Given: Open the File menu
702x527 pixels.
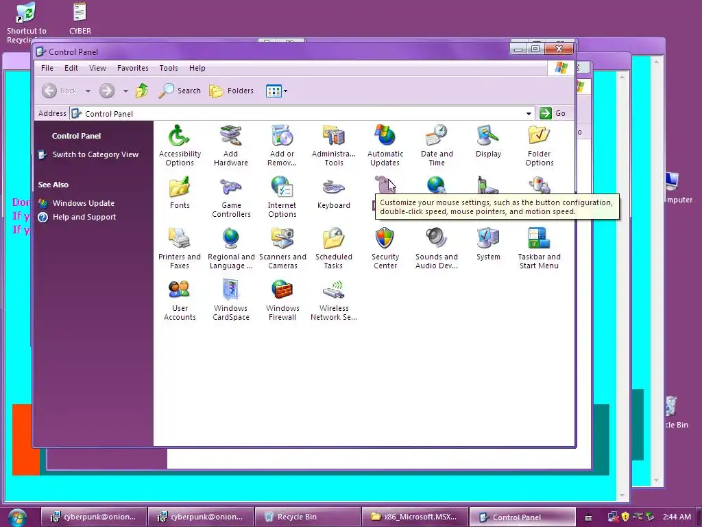Looking at the screenshot, I should pos(47,68).
